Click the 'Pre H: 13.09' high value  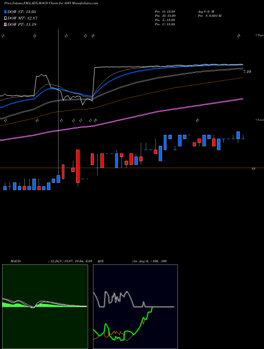coord(165,15)
